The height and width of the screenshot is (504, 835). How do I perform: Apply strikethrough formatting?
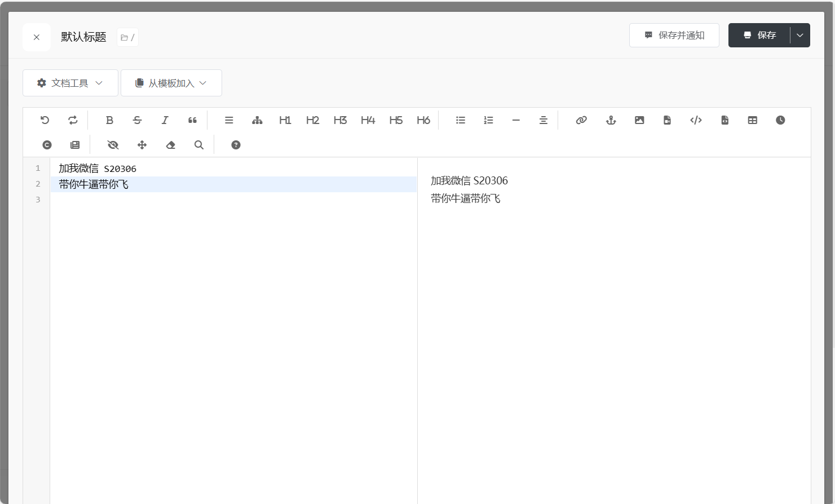click(137, 120)
